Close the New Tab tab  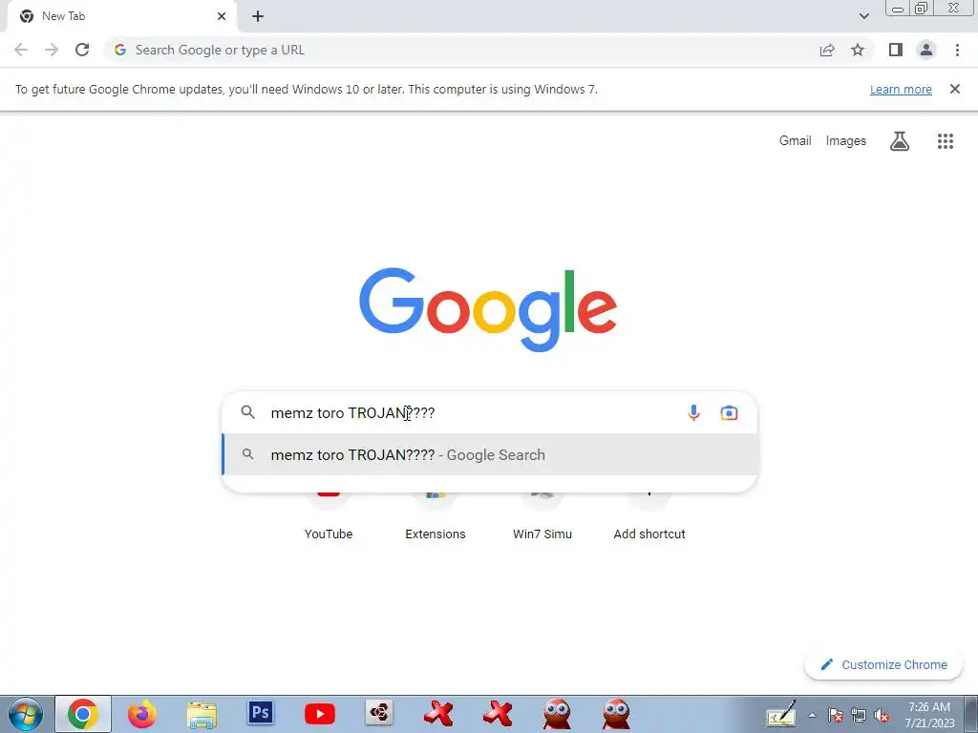point(222,16)
